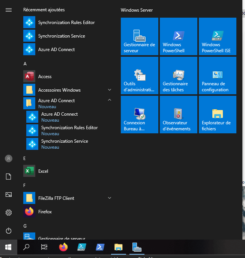Screen dimensions: 245x258
Task: Open the Explorateur de fichiers tile
Action: click(217, 115)
